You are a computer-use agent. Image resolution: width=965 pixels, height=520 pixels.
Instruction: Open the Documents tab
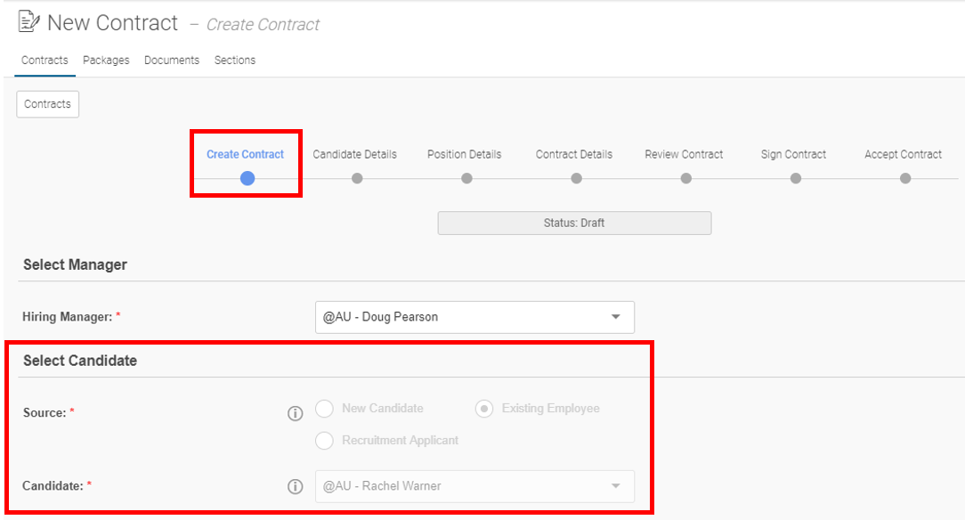pos(172,61)
